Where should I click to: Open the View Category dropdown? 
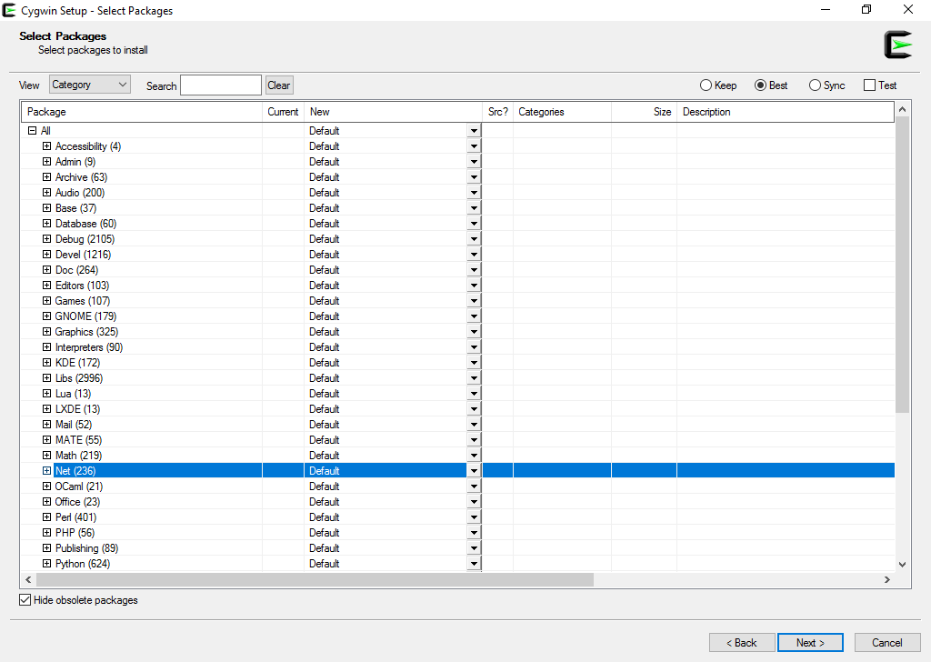[90, 85]
